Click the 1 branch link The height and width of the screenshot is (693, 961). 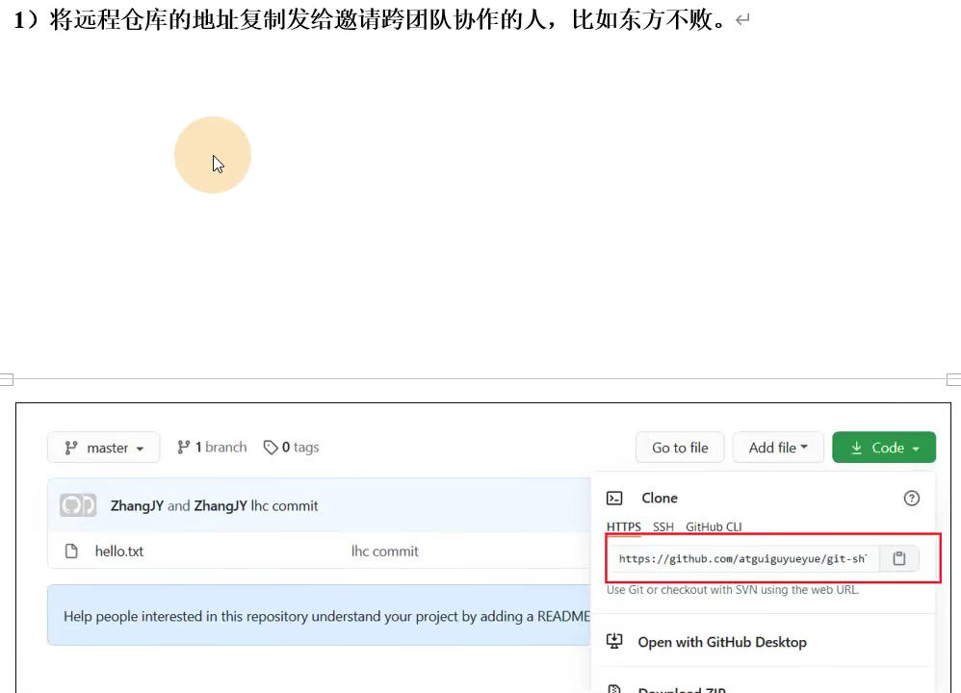212,448
